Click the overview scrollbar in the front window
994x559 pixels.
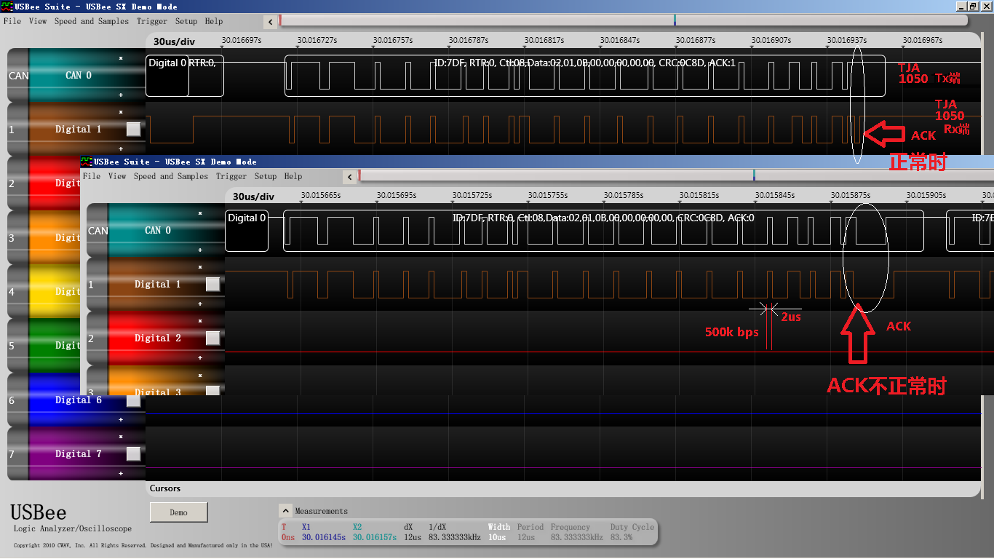pos(676,175)
